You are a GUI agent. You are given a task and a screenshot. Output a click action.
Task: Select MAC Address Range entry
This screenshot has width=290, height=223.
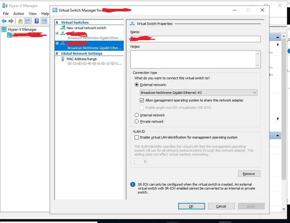[82, 59]
